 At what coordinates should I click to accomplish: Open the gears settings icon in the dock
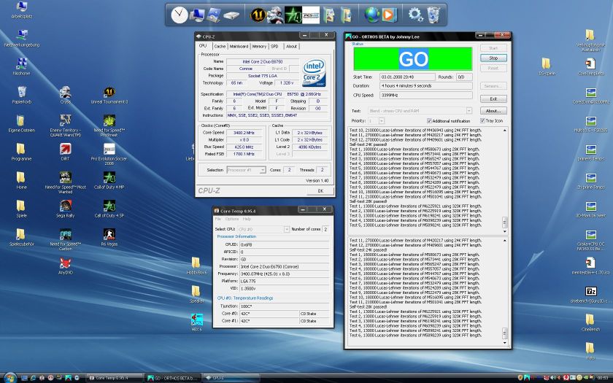(x=415, y=15)
